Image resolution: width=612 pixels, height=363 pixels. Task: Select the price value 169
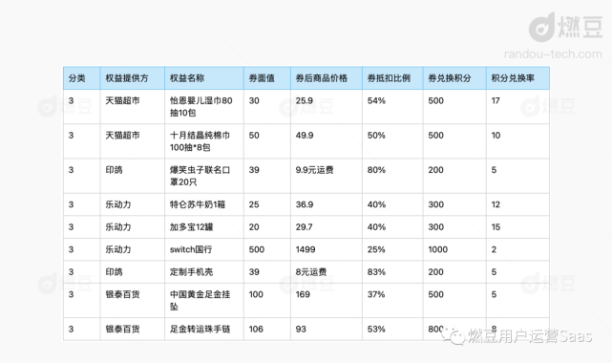coord(303,294)
